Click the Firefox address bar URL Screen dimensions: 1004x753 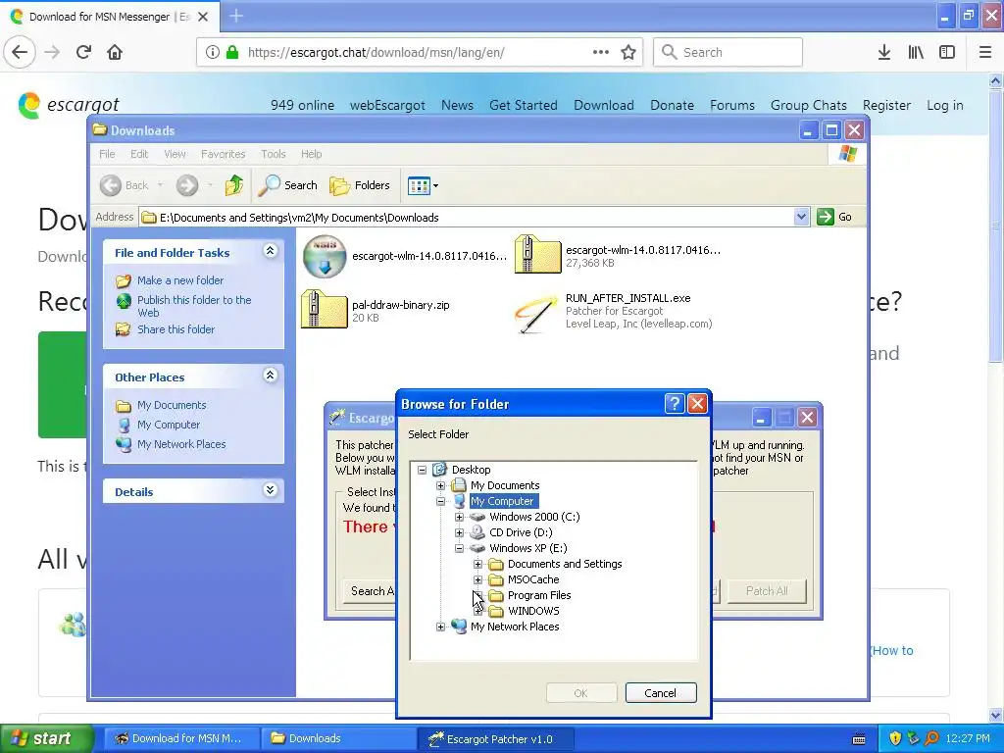coord(376,53)
